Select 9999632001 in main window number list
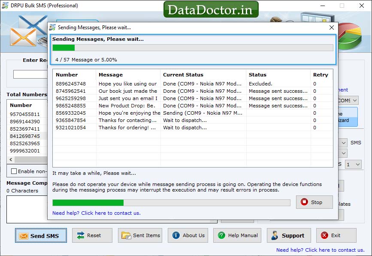This screenshot has width=372, height=256. pos(25,151)
